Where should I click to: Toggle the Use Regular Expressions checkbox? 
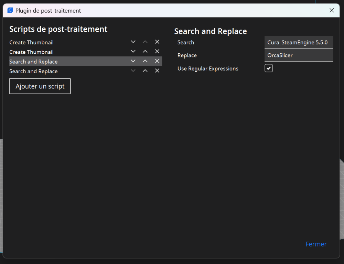[269, 68]
